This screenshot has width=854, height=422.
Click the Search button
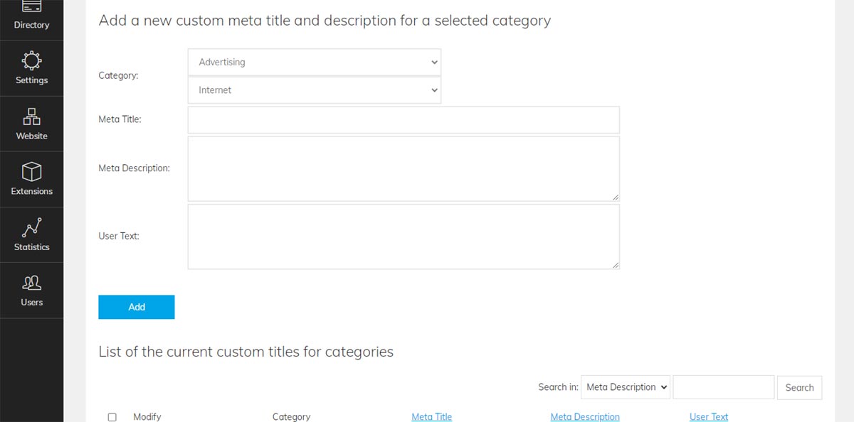coord(799,387)
